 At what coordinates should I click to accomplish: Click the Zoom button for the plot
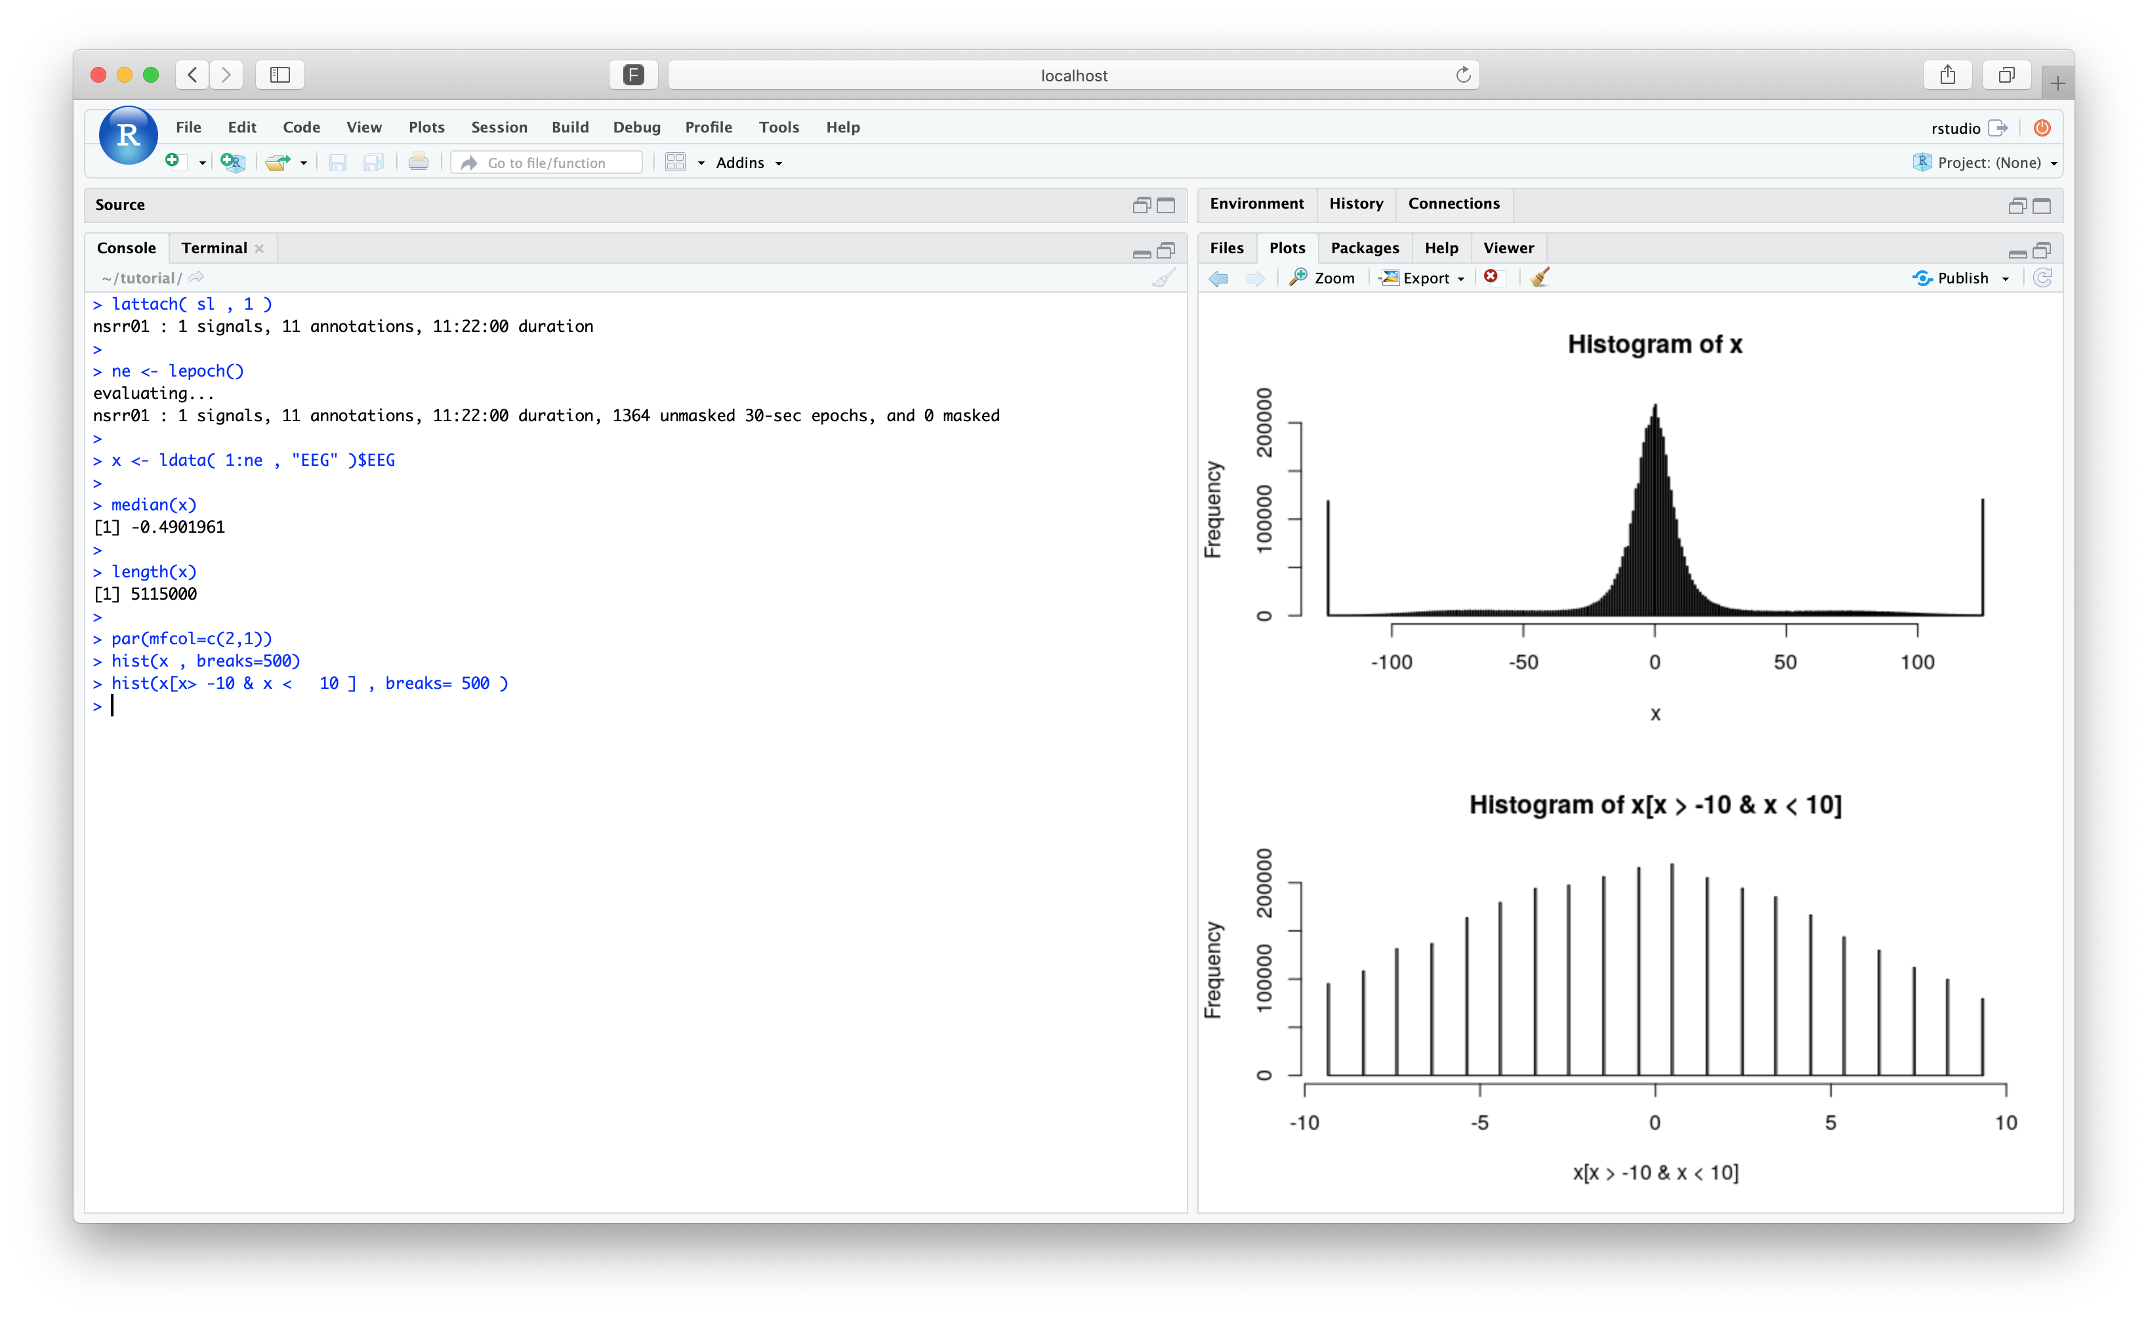pyautogui.click(x=1323, y=278)
